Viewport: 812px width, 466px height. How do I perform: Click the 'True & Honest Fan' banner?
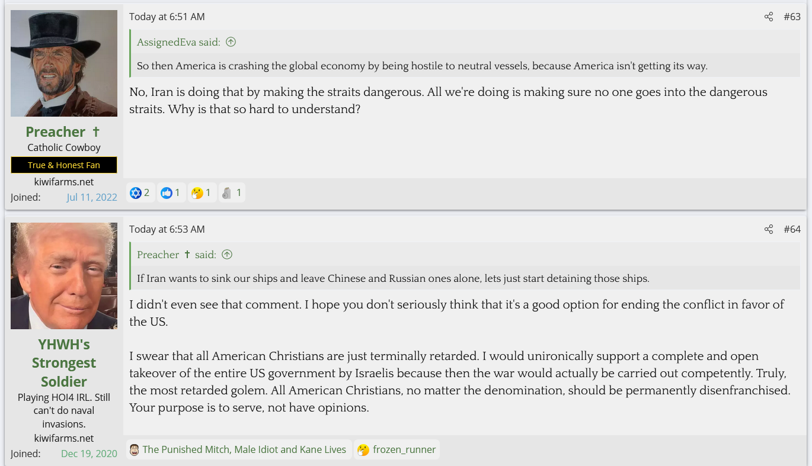[64, 165]
